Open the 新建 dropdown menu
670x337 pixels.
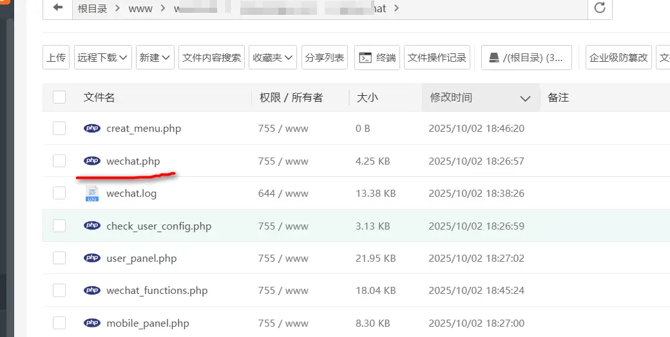pyautogui.click(x=155, y=57)
